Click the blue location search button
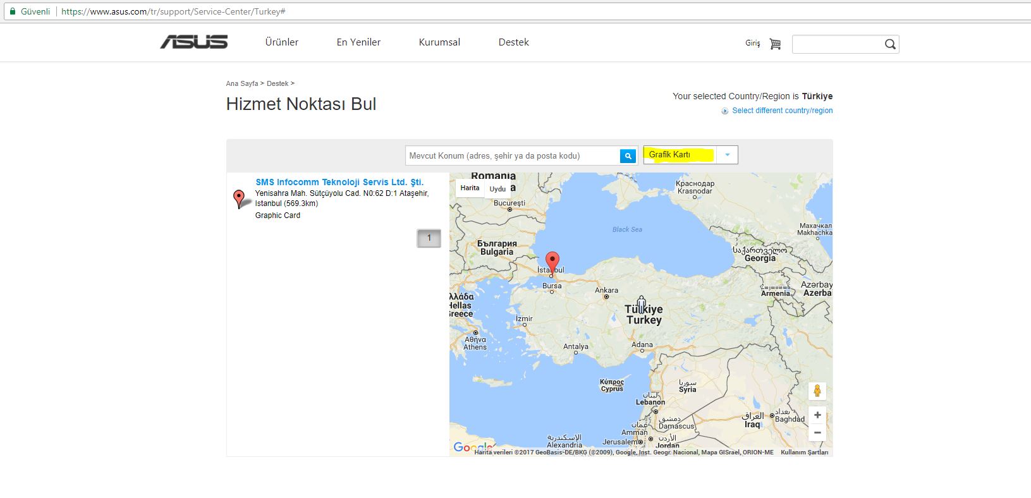The image size is (1031, 498). tap(628, 155)
